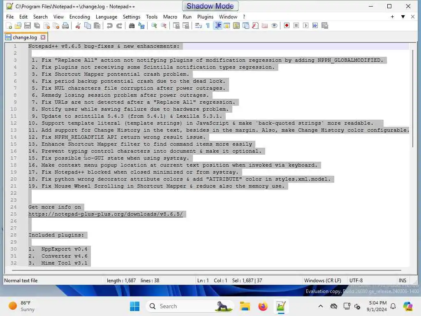This screenshot has width=421, height=316.
Task: Click the vertical scrollbar thumb
Action: pos(413,98)
